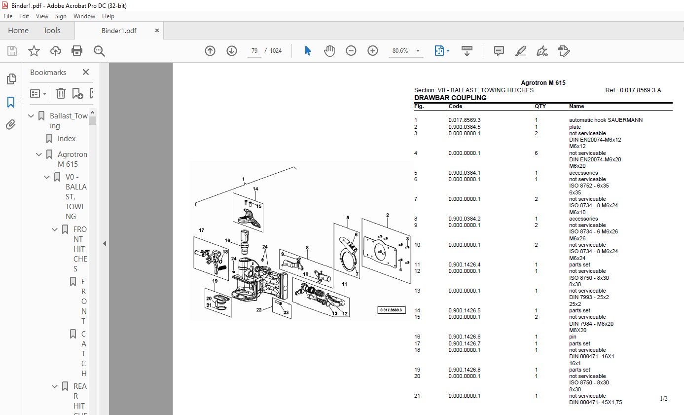Show the page thumbnails panel
This screenshot has width=684, height=415.
(x=11, y=79)
